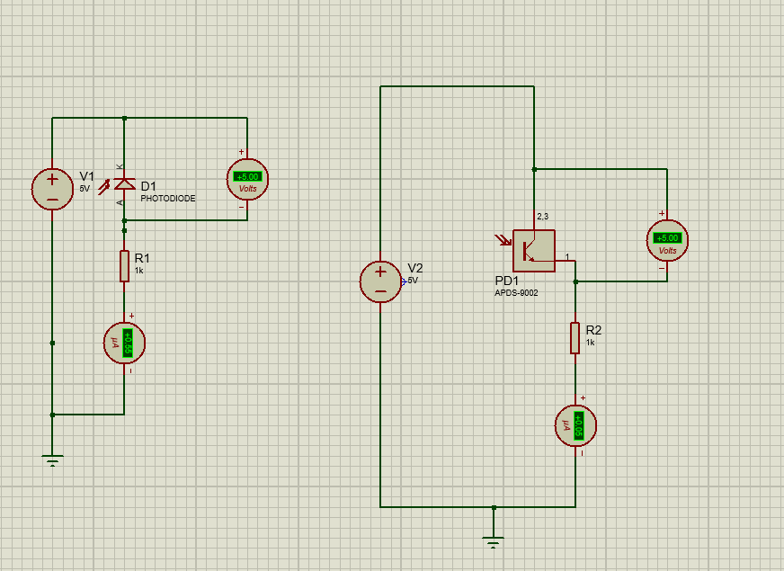Image resolution: width=784 pixels, height=571 pixels.
Task: Click the +0.05 reading on right ammeter
Action: click(x=578, y=425)
